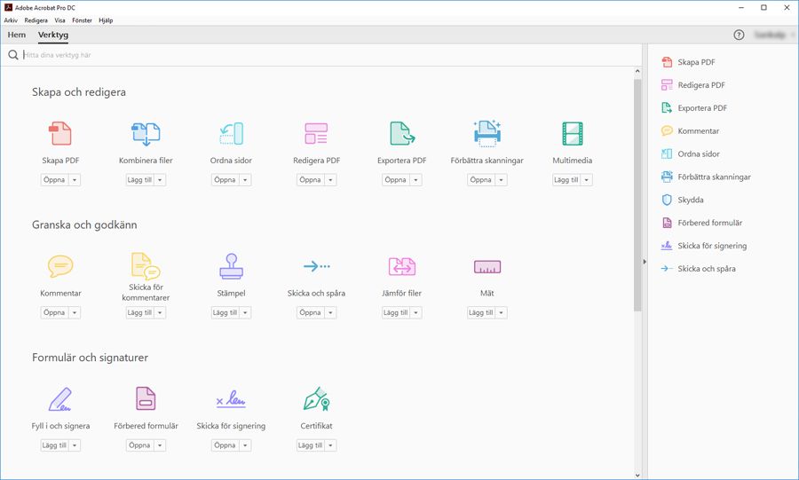This screenshot has height=480, width=799.
Task: Select the Stämpel stamp icon
Action: (232, 266)
